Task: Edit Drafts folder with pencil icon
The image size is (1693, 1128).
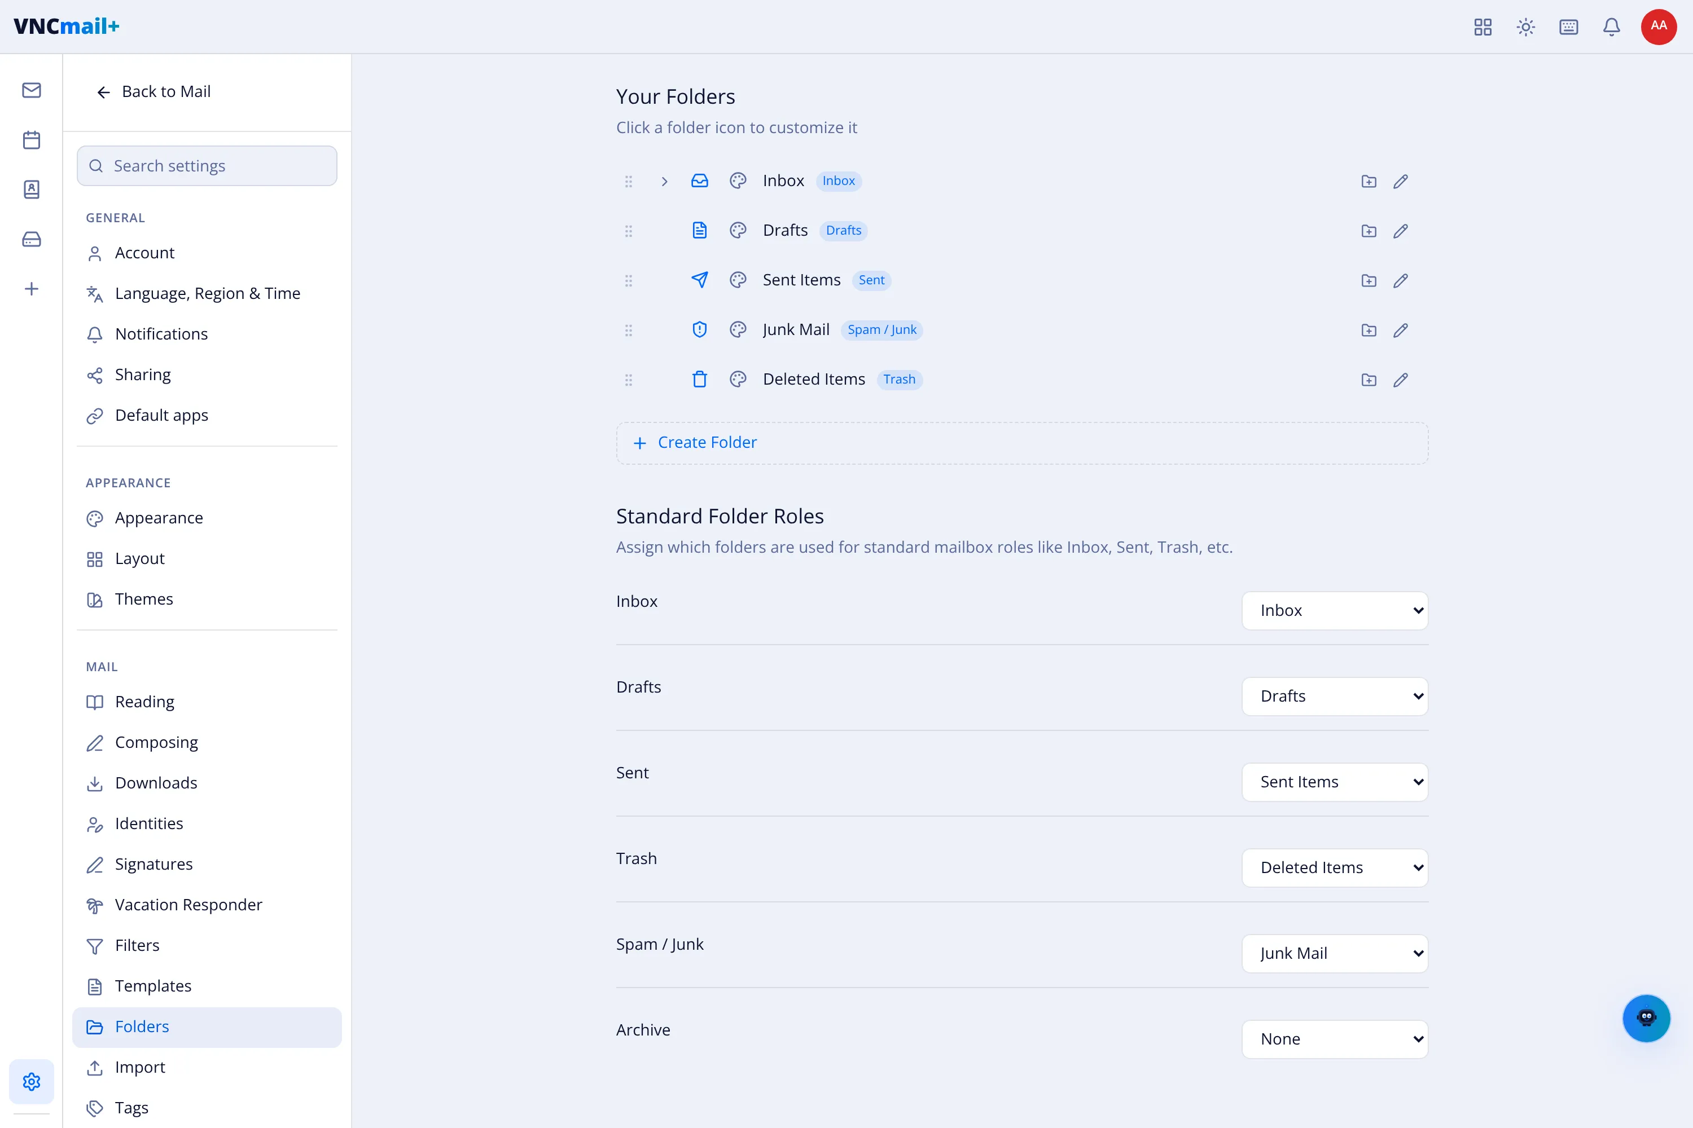Action: coord(1401,231)
